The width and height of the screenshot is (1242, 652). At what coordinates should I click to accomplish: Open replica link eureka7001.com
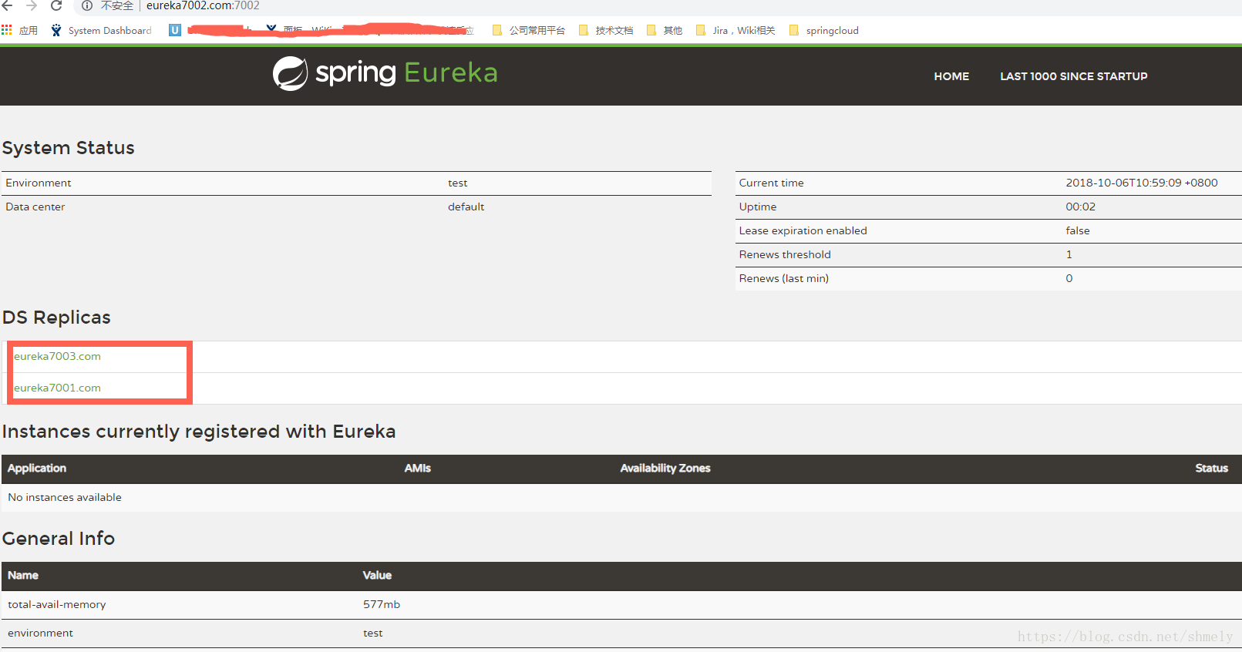[57, 388]
